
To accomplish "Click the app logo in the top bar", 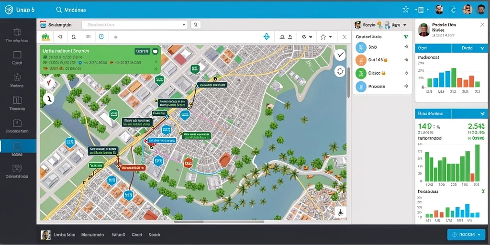I will click(x=9, y=10).
